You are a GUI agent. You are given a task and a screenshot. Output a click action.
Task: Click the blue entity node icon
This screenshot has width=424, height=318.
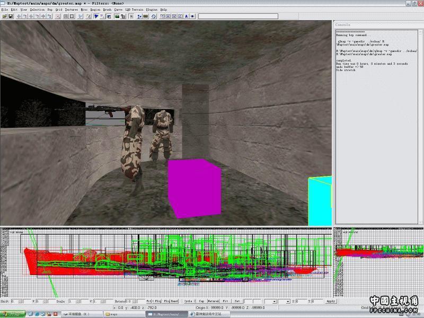[139, 16]
